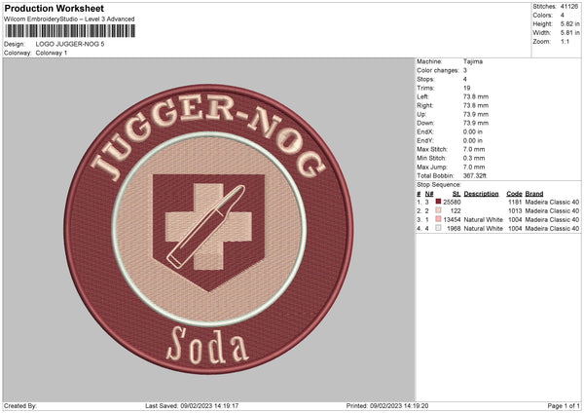
Task: Click the 'Design:' label
Action: click(x=15, y=44)
